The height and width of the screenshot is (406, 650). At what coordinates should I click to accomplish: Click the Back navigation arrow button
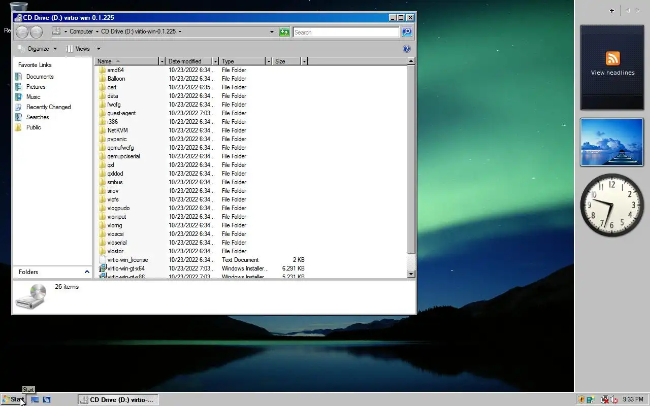pos(22,32)
